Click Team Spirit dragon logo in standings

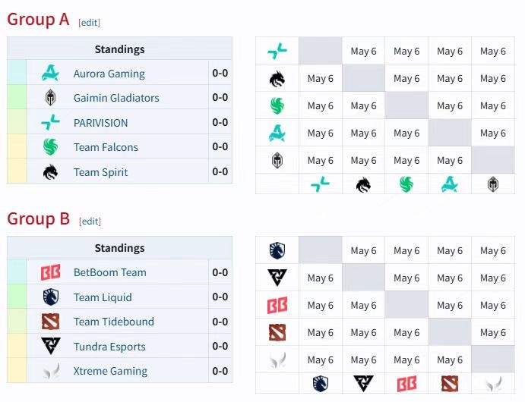[50, 172]
